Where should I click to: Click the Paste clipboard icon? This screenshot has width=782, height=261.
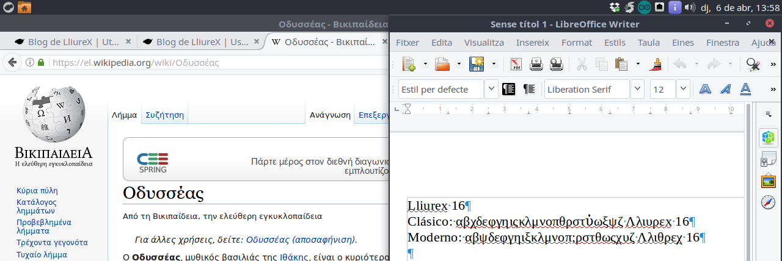621,64
